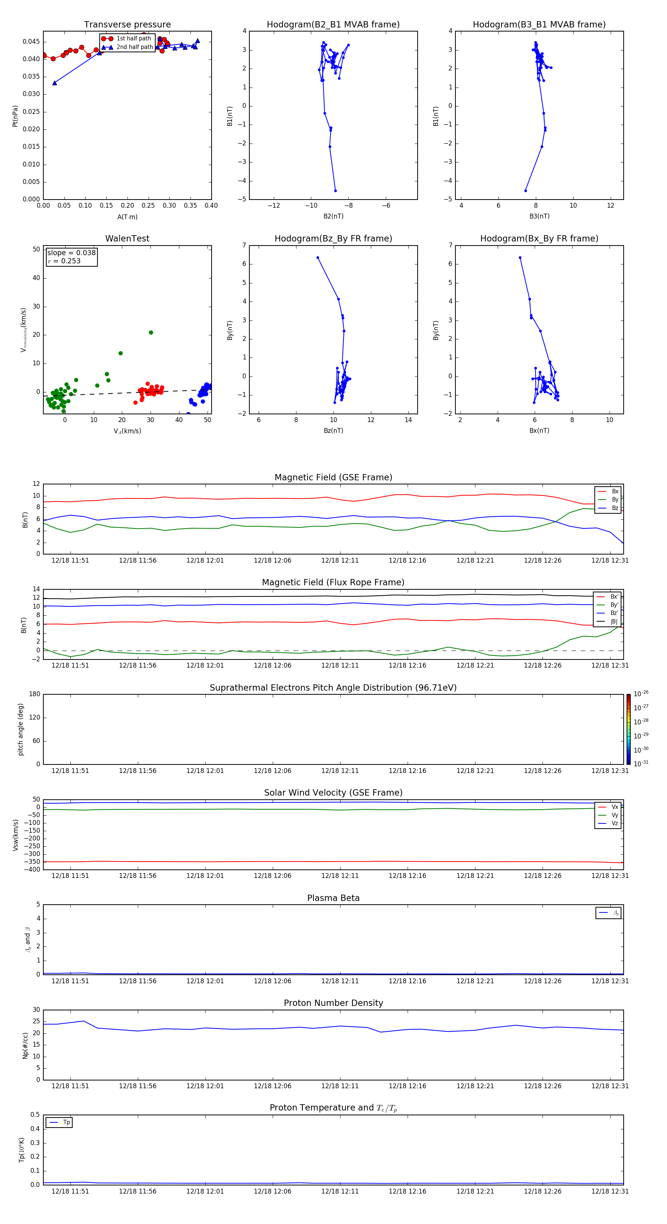This screenshot has width=667, height=1224.
Task: Click the 'WalenTest' plot title
Action: point(127,238)
